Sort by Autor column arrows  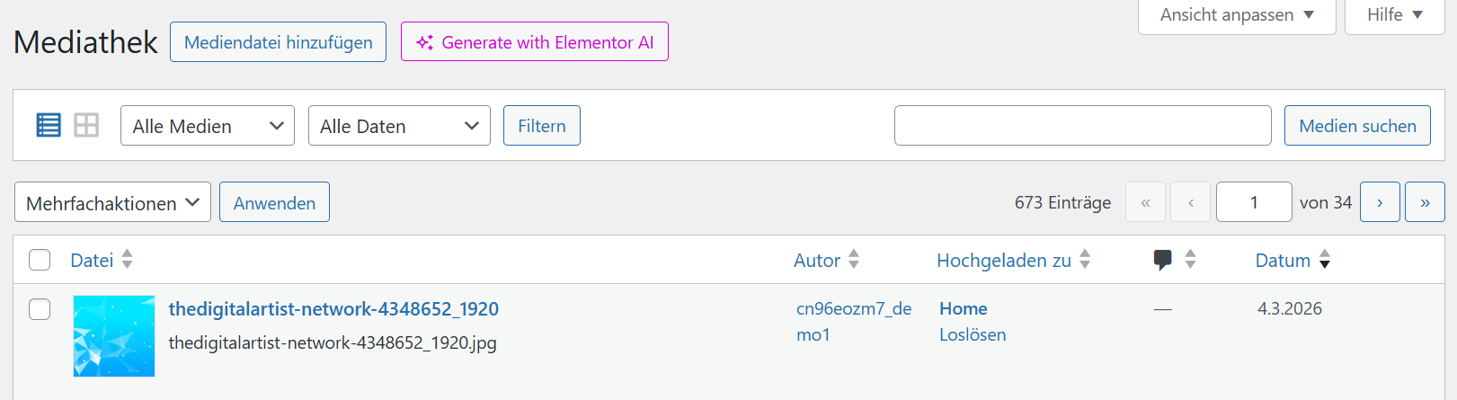[854, 260]
